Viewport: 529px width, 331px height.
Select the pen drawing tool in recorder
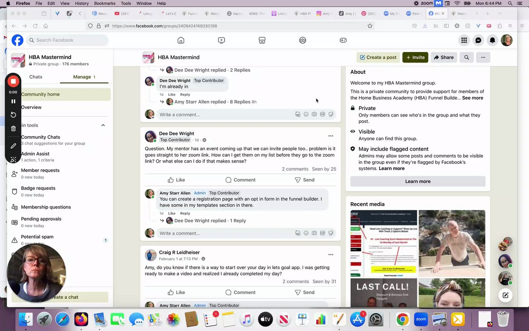13,146
